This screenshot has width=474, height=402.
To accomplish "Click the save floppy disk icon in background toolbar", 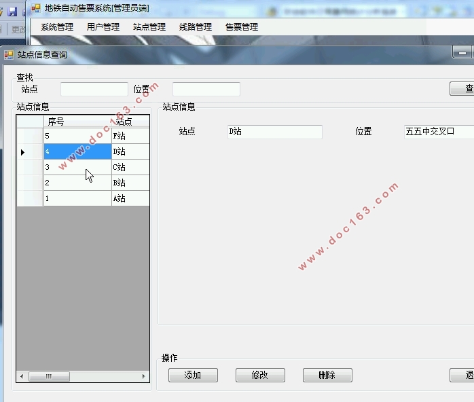I will [12, 12].
